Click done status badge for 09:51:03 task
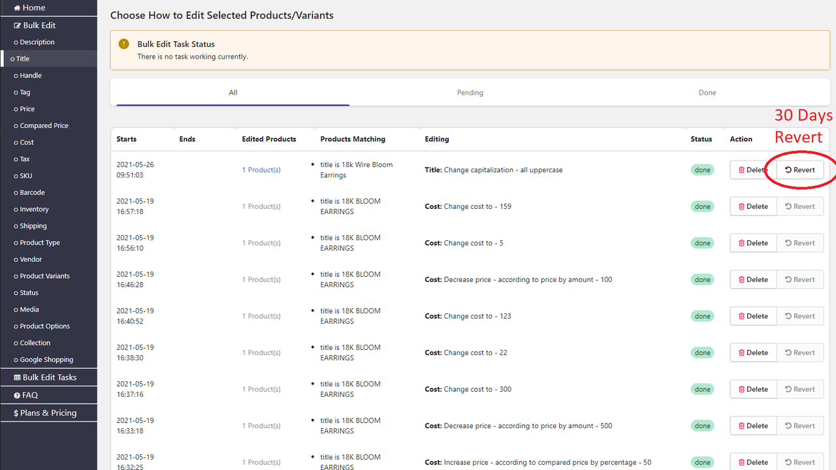This screenshot has width=836, height=470. coord(703,170)
